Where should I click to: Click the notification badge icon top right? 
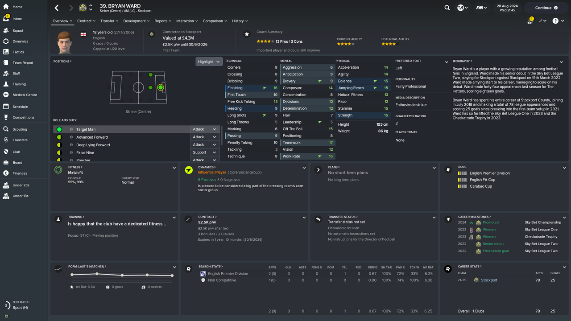click(x=530, y=21)
